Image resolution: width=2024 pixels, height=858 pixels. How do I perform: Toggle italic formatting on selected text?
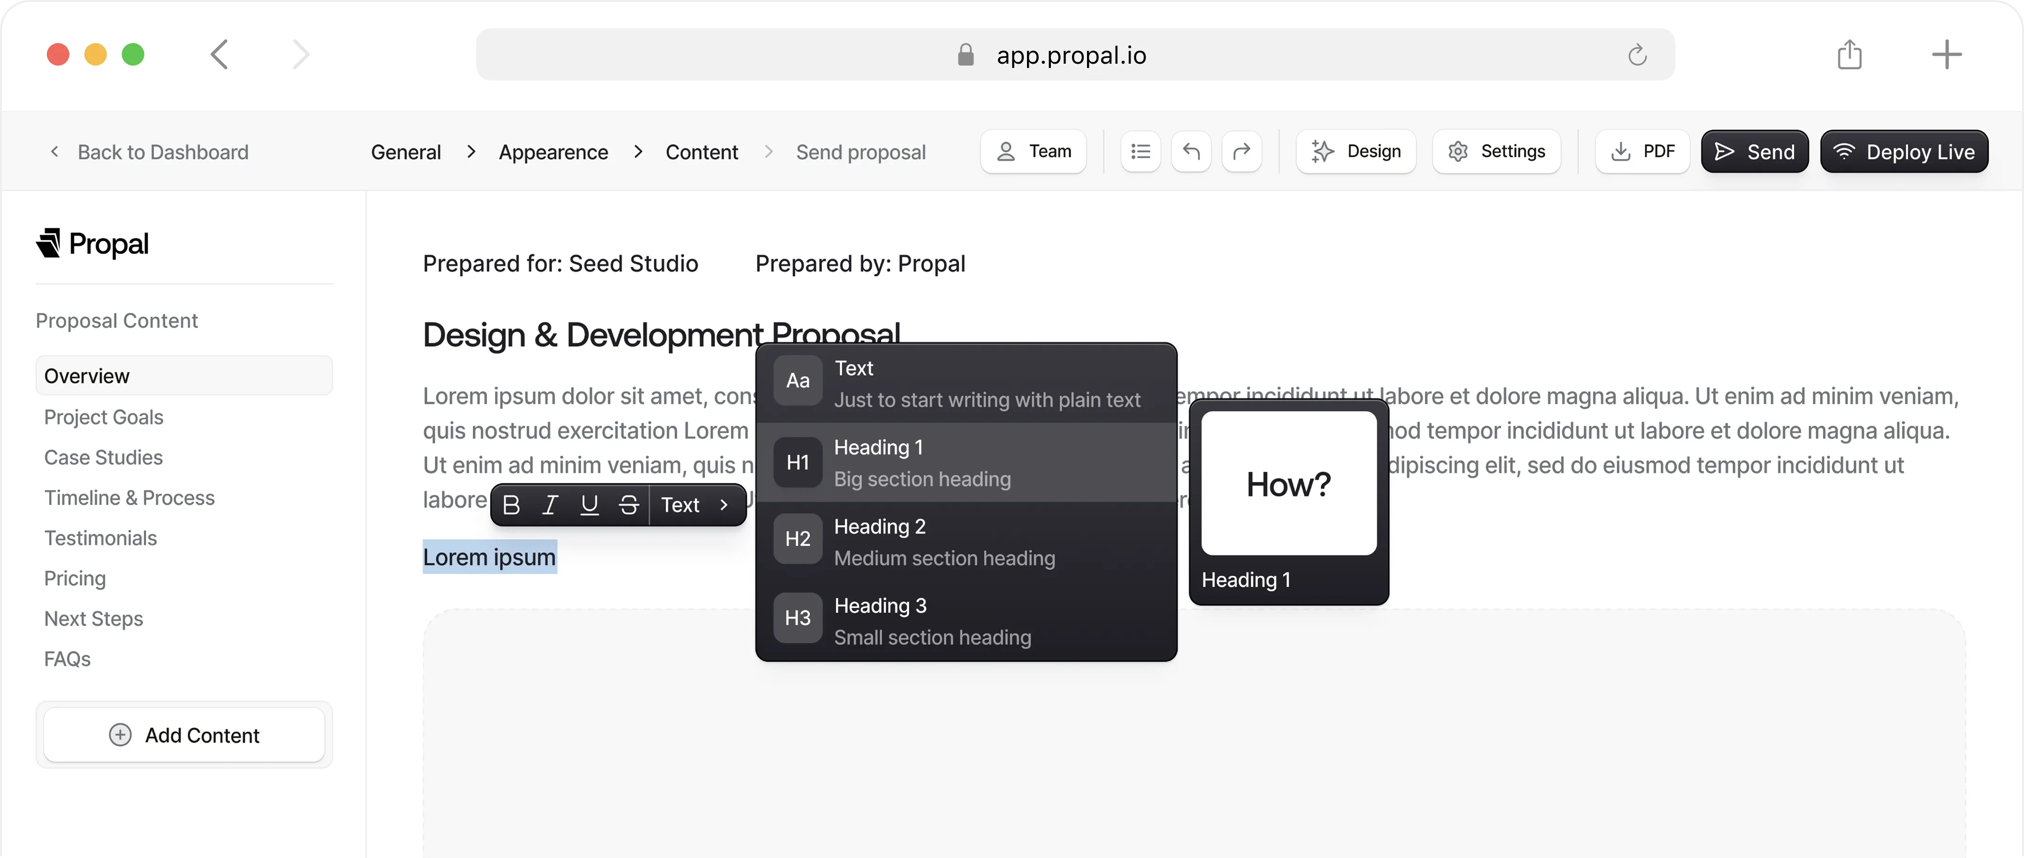click(x=550, y=504)
